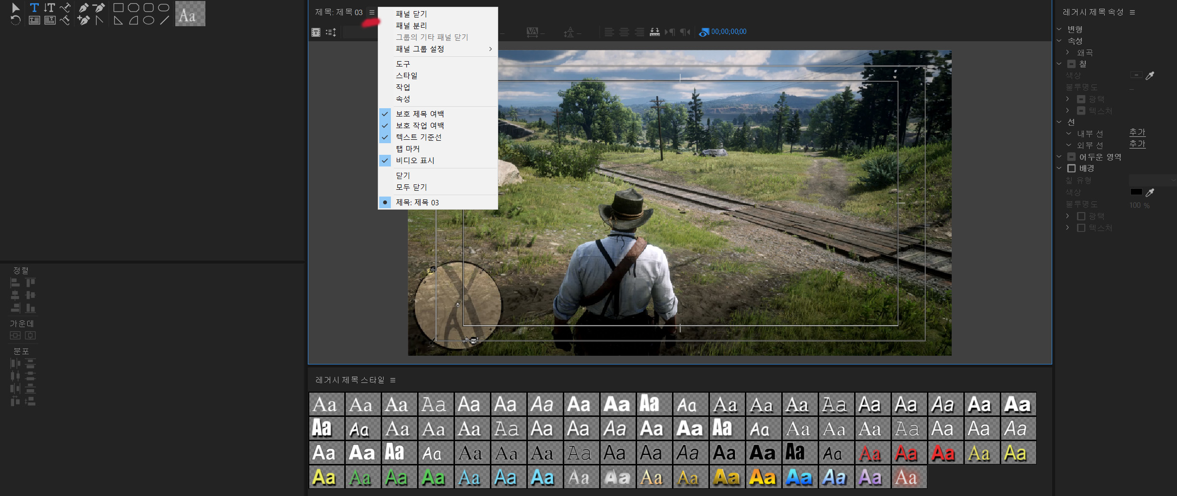The width and height of the screenshot is (1177, 496).
Task: Collapse the 칠 section chevron
Action: pyautogui.click(x=1059, y=64)
